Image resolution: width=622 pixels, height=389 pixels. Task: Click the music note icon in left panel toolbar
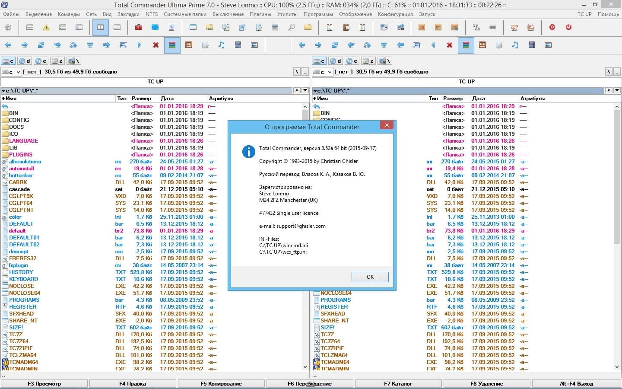point(222,45)
